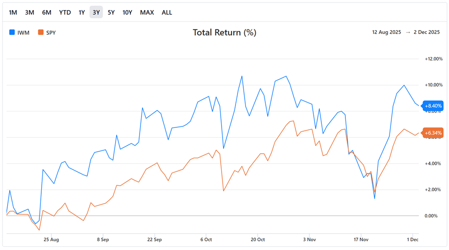Toggle SPY series via legend label
This screenshot has width=449, height=250.
51,33
